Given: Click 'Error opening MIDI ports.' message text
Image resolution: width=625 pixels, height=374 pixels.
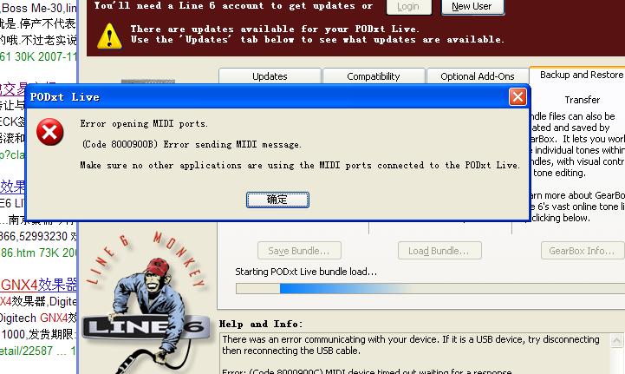Looking at the screenshot, I should pyautogui.click(x=144, y=124).
